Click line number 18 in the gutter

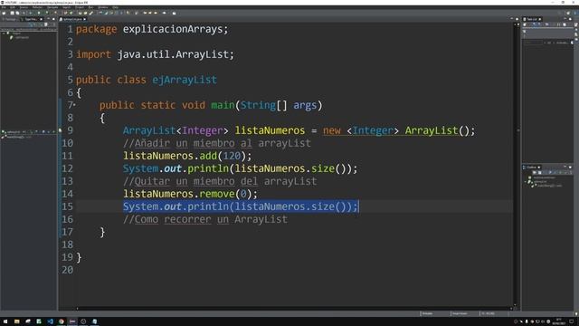click(68, 244)
